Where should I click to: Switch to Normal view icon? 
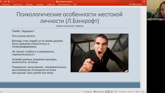108,92
